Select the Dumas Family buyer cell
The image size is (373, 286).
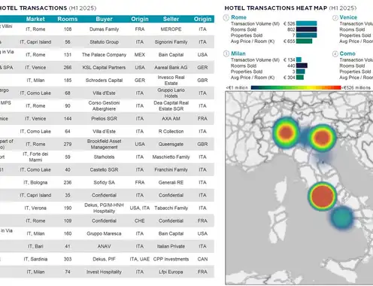point(104,29)
